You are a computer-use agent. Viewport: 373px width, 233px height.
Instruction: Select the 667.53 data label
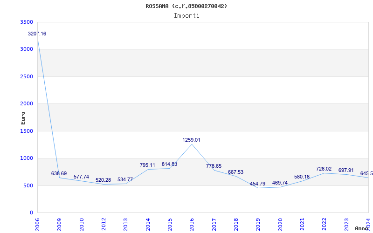click(x=235, y=172)
